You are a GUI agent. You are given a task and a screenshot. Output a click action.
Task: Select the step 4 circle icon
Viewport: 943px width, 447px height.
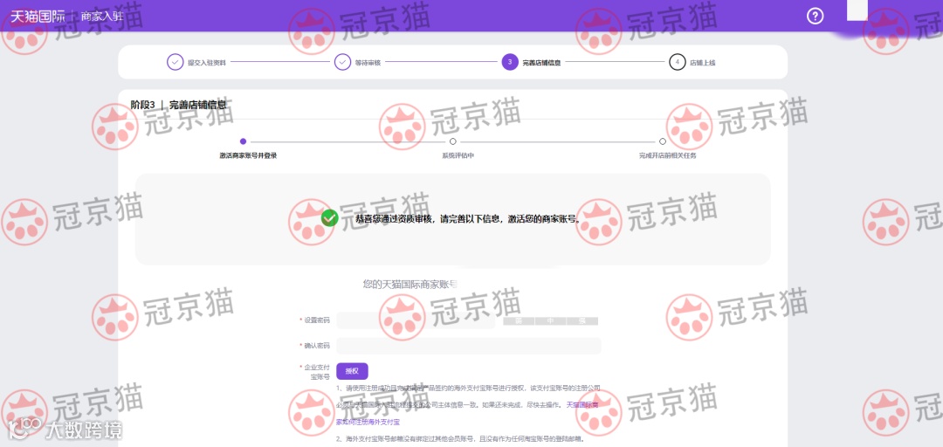[678, 62]
